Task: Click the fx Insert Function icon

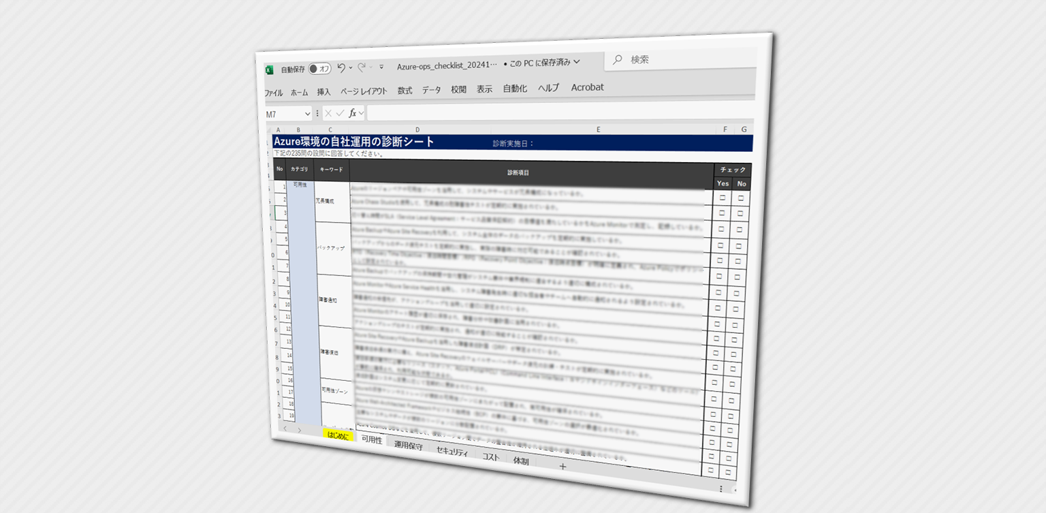Action: 353,113
